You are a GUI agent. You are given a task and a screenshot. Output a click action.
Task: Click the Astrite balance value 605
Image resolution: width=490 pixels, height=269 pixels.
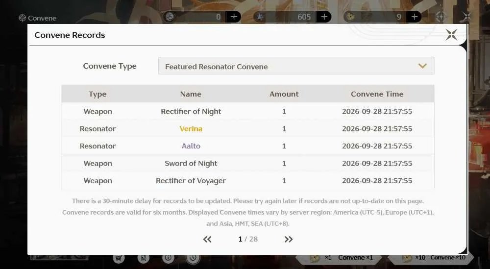[304, 17]
